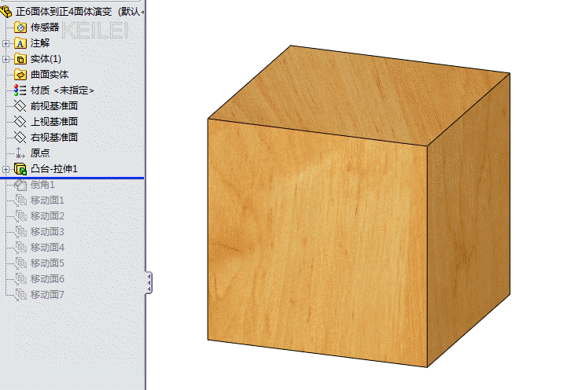The width and height of the screenshot is (563, 390).
Task: Select the 上视基准面 label
Action: tap(54, 122)
